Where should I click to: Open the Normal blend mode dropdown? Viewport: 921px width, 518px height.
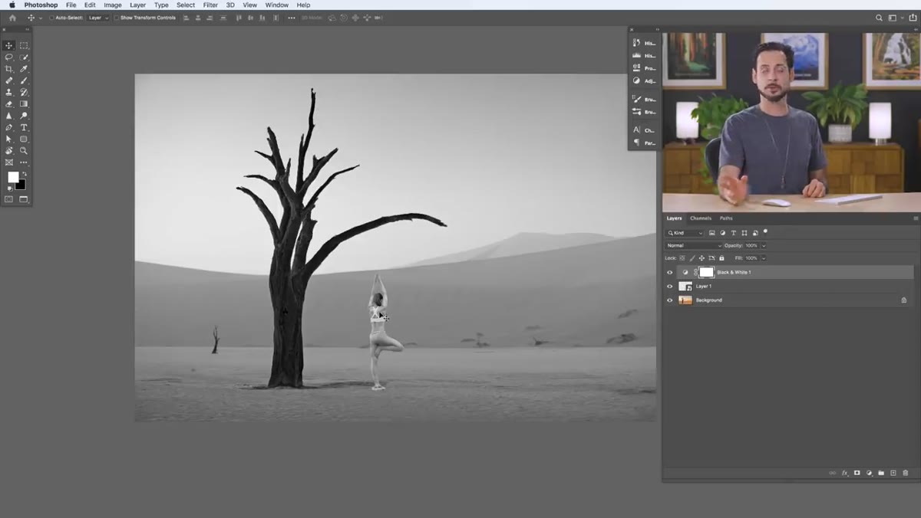coord(694,245)
